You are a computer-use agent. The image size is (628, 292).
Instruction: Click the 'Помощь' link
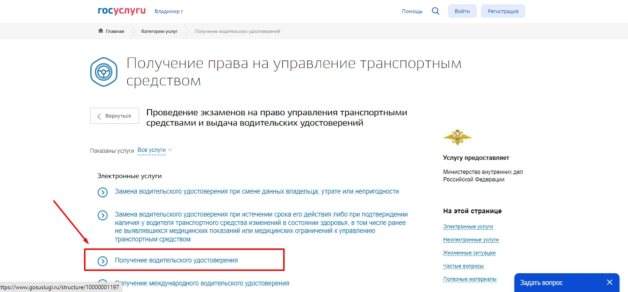pos(412,11)
